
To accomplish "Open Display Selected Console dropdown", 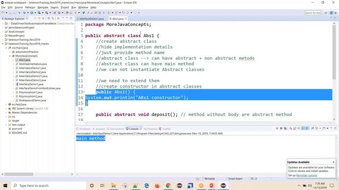I will pos(320,128).
